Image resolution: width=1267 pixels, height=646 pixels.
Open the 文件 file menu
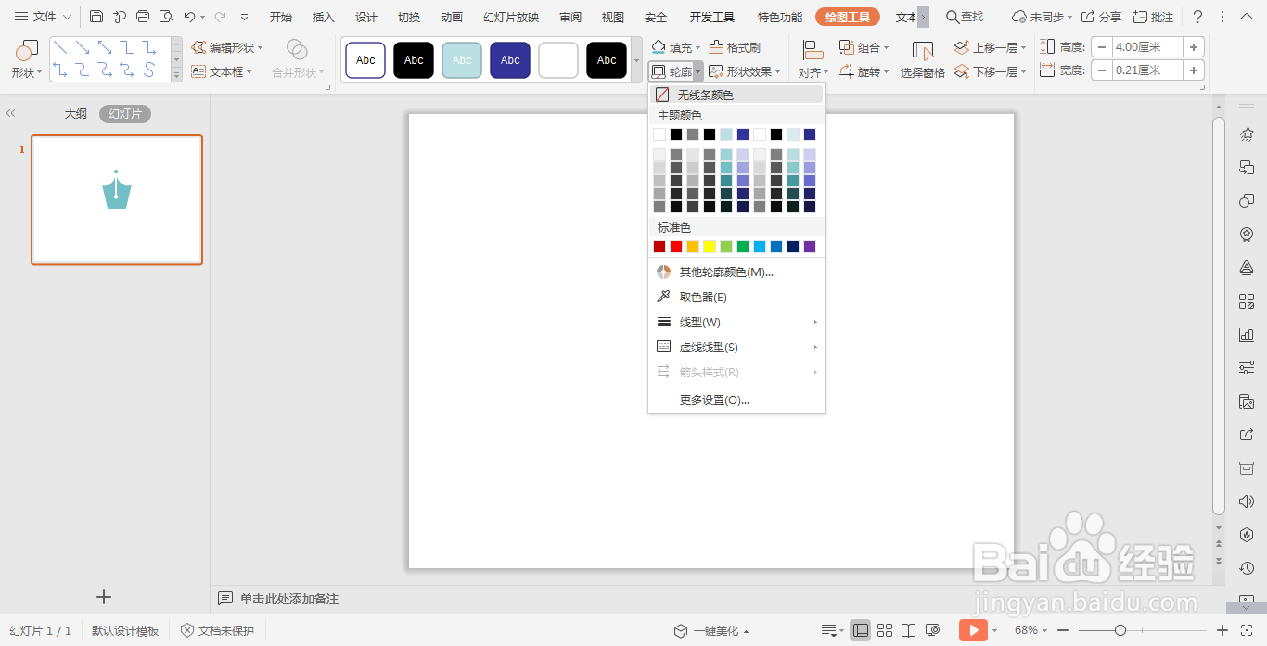tap(43, 17)
